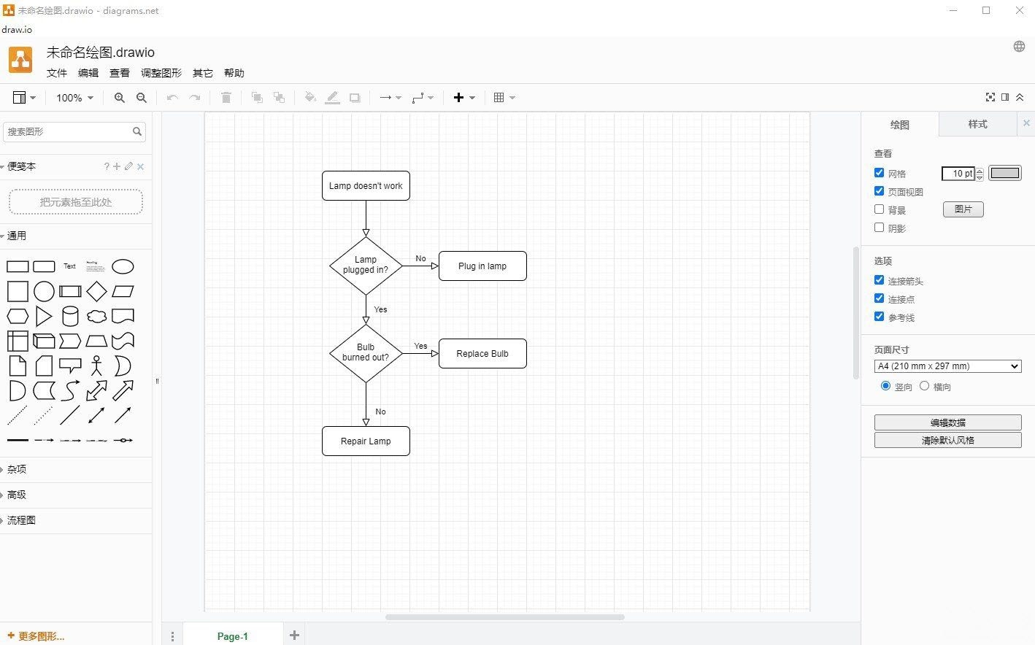Click the grid color swatch
Viewport: 1035px width, 645px height.
coord(1005,173)
